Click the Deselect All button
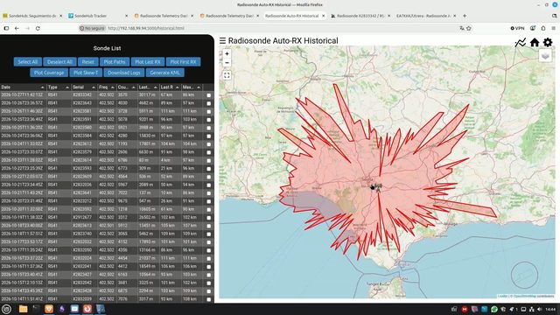The height and width of the screenshot is (315, 560). click(x=59, y=62)
